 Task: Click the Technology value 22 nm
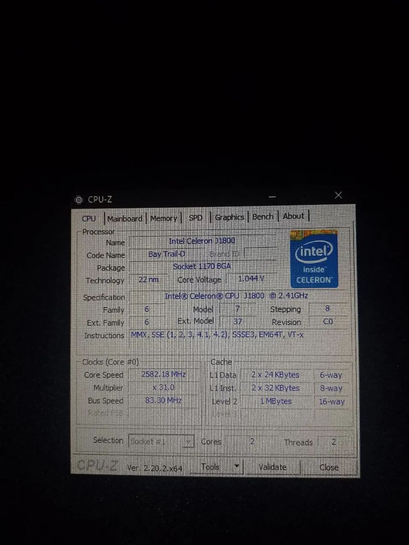click(148, 279)
